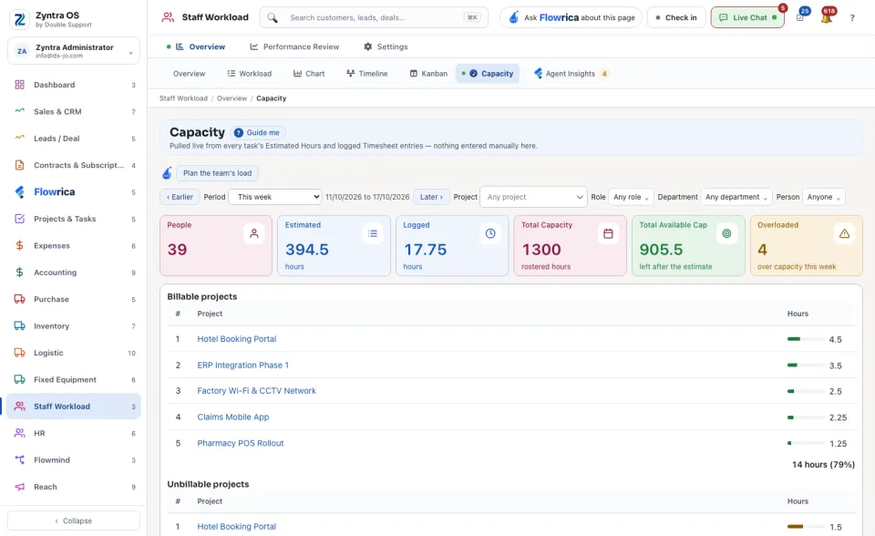875x536 pixels.
Task: Click the Check in button
Action: click(676, 18)
